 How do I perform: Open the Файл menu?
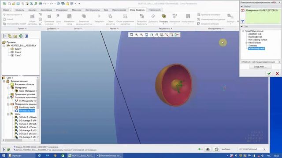coord(7,10)
